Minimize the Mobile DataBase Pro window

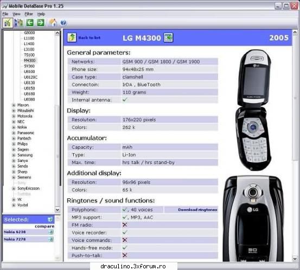click(278, 6)
